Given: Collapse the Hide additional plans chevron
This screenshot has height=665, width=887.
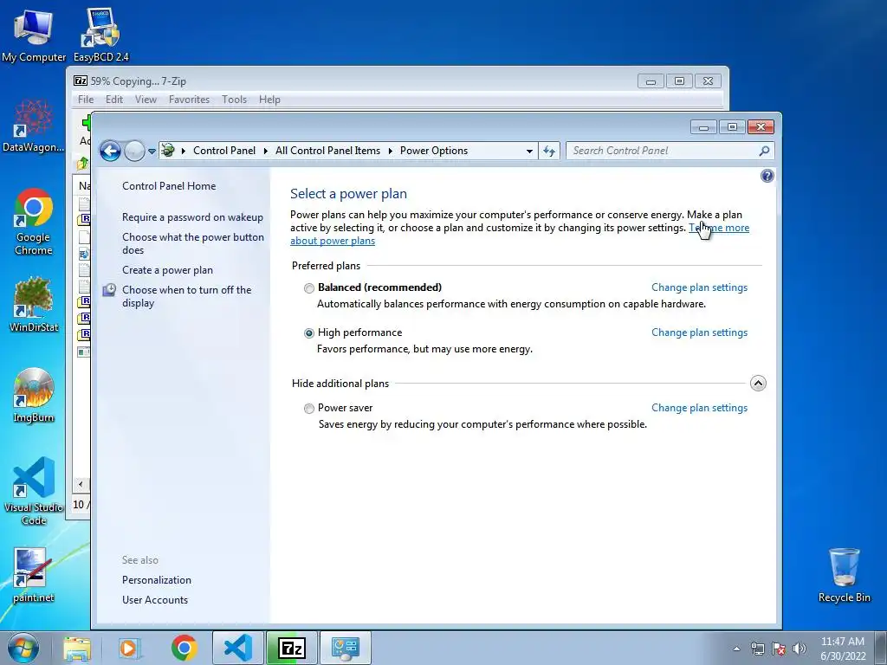Looking at the screenshot, I should (758, 384).
